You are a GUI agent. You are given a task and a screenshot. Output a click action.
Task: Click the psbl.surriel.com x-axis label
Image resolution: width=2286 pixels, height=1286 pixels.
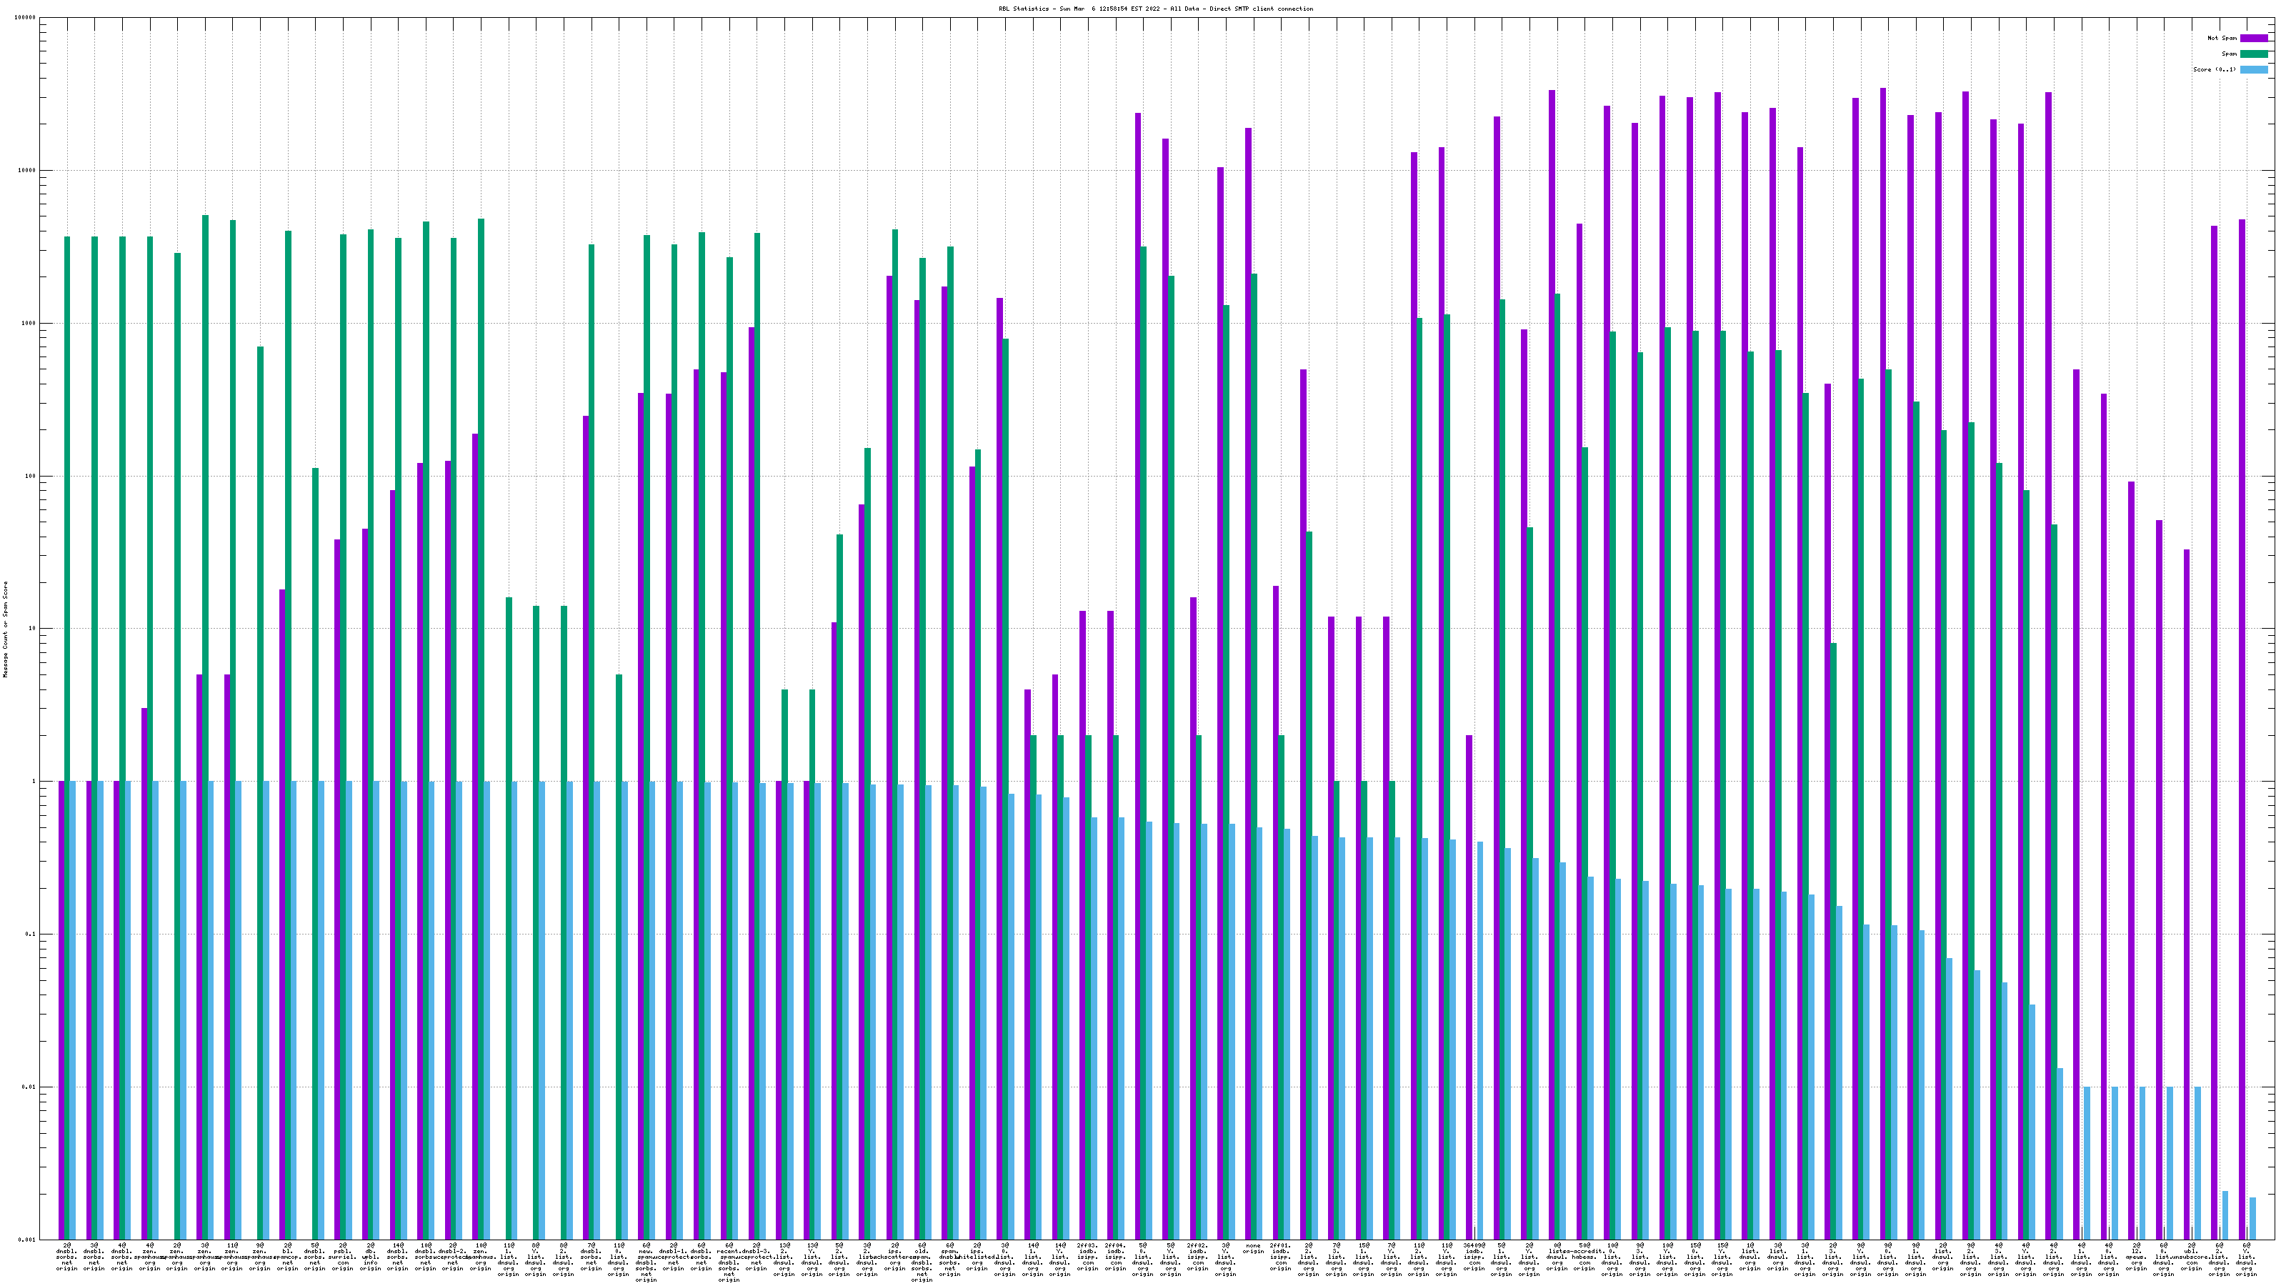click(343, 1257)
